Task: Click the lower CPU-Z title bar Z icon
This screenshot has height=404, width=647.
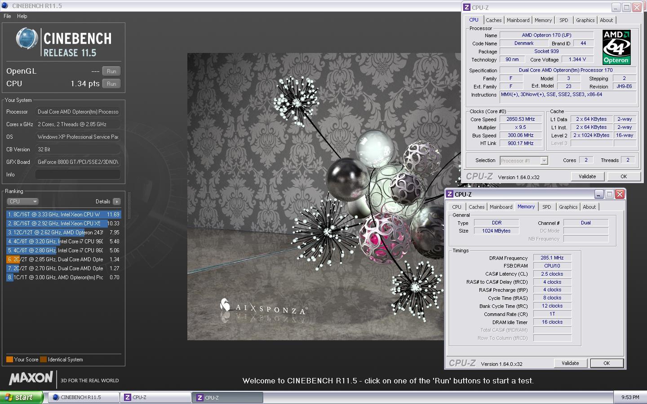Action: [450, 194]
